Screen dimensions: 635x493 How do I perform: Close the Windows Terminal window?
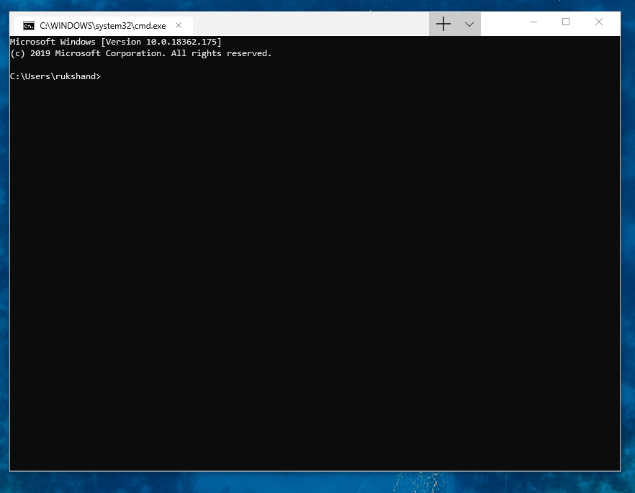[598, 22]
